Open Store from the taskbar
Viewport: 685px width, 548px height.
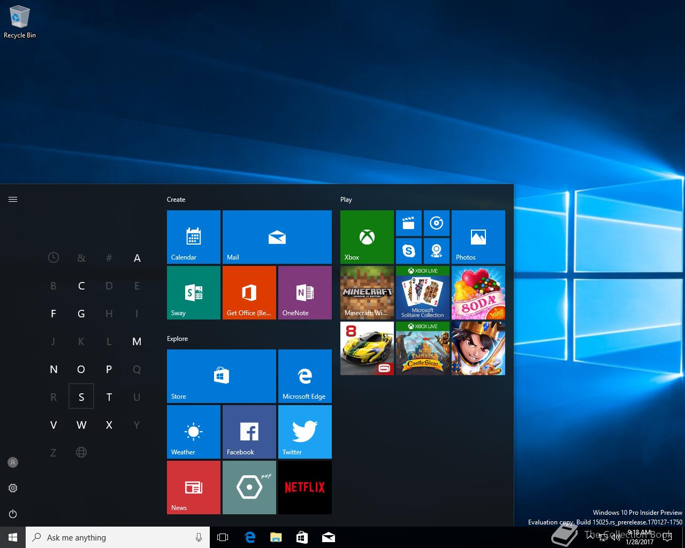(302, 537)
